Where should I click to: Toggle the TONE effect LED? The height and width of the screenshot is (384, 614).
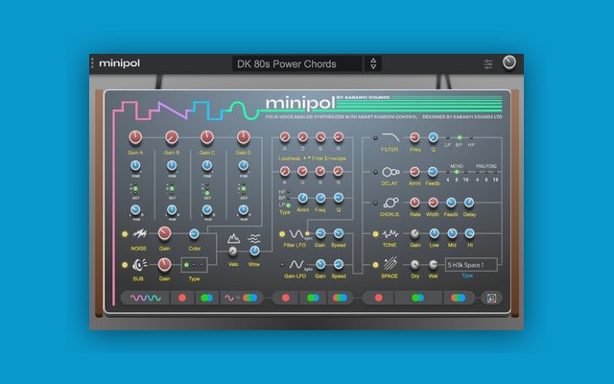point(375,234)
